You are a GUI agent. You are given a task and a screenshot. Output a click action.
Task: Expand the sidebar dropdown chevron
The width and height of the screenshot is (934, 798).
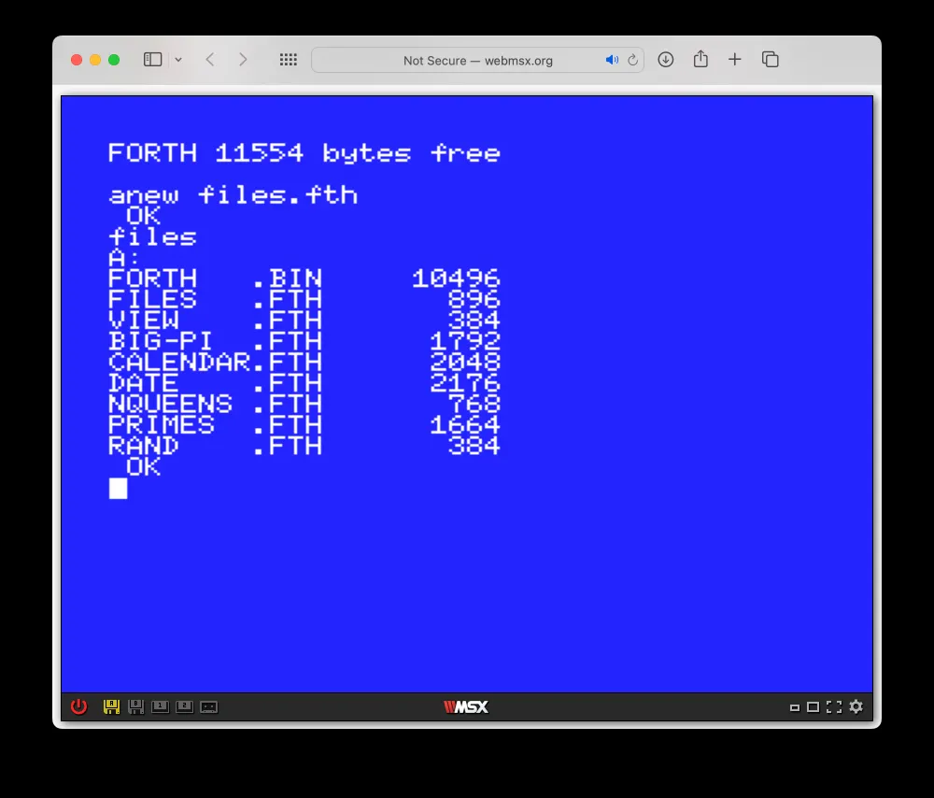click(x=178, y=60)
